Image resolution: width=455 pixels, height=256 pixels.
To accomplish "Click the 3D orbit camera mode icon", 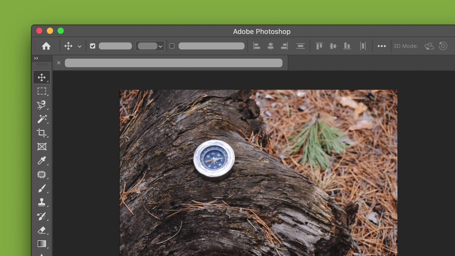I will coord(429,46).
